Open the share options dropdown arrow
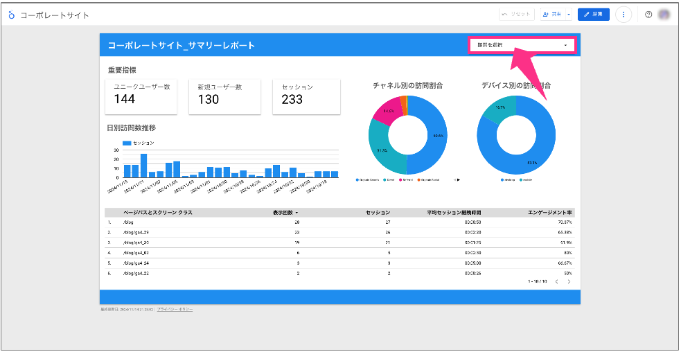Screen dimensions: 681x354 pos(569,15)
